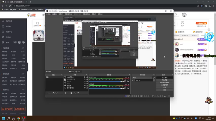
Task: Undock the controls panel using its header icon
Action: (x=172, y=75)
